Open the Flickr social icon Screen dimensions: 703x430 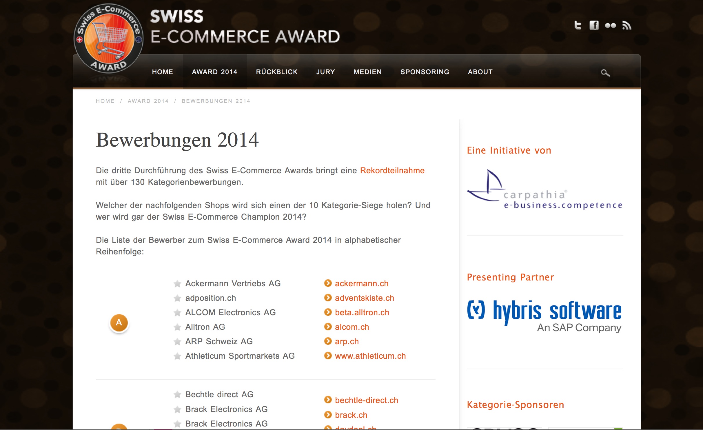pos(610,25)
